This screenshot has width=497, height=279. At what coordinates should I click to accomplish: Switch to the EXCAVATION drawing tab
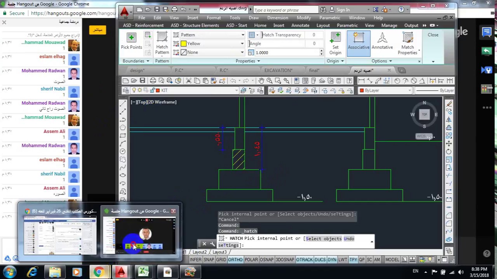click(x=278, y=71)
